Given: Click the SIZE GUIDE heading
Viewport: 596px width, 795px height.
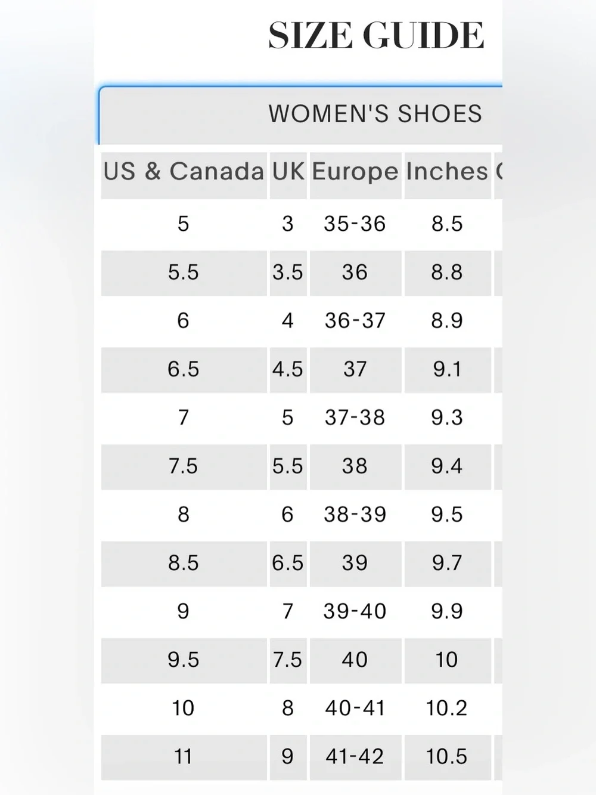Looking at the screenshot, I should pos(376,35).
